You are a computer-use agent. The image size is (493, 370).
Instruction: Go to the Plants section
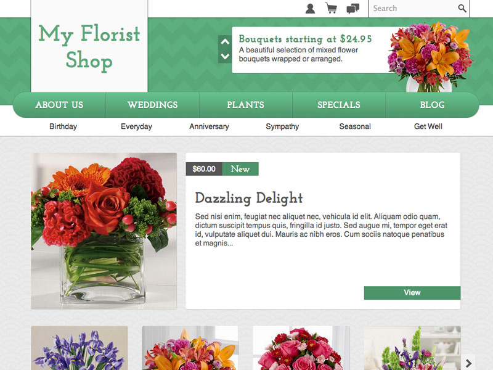pyautogui.click(x=245, y=105)
